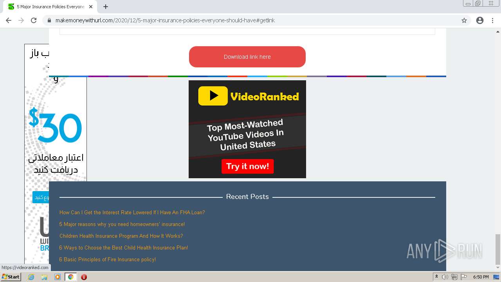Go back using the browser back arrow
Viewport: 501px width, 282px height.
coord(9,20)
